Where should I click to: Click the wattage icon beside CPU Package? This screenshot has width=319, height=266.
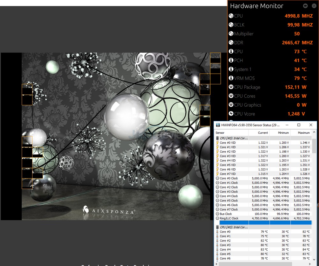(231, 87)
